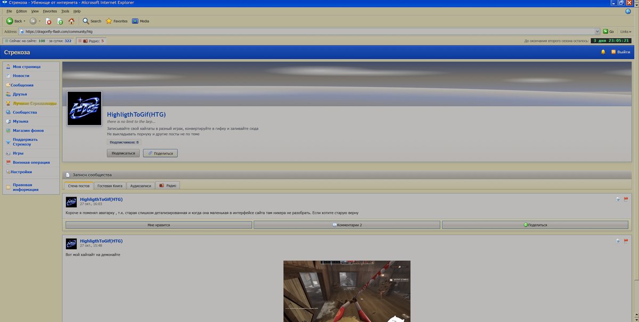Expand the address bar dropdown arrow
Viewport: 639px width, 322px height.
click(x=597, y=31)
